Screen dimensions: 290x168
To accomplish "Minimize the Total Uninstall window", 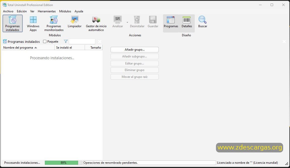I will tap(260, 5).
